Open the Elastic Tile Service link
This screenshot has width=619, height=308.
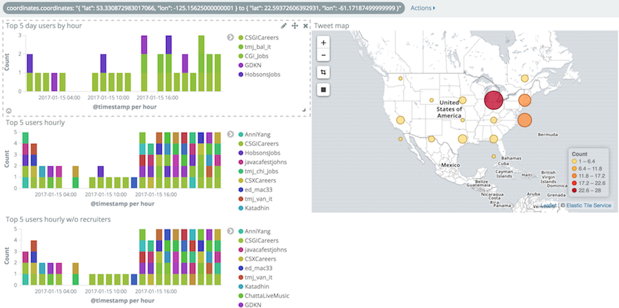pos(588,205)
